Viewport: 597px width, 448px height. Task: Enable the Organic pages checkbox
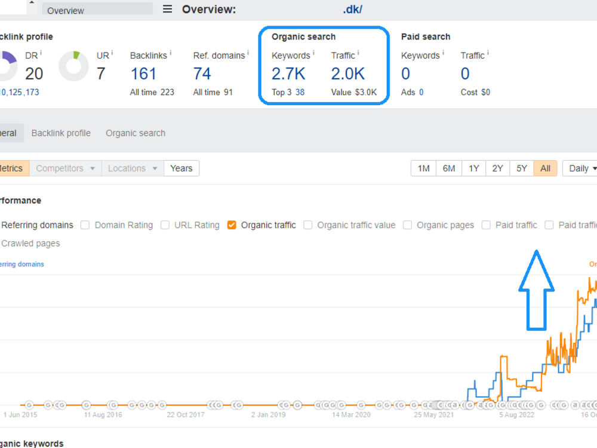pos(407,225)
